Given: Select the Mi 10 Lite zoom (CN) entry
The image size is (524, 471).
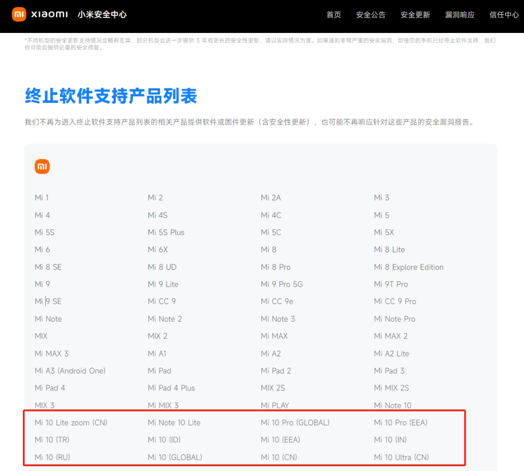Looking at the screenshot, I should (71, 423).
